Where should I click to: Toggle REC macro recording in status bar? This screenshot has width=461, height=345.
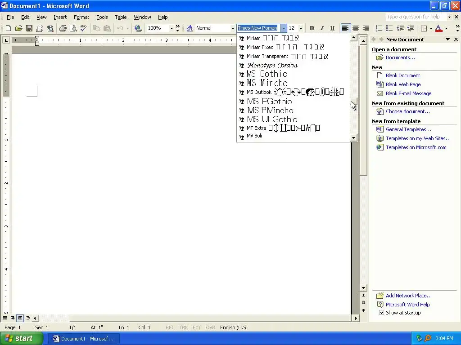170,327
